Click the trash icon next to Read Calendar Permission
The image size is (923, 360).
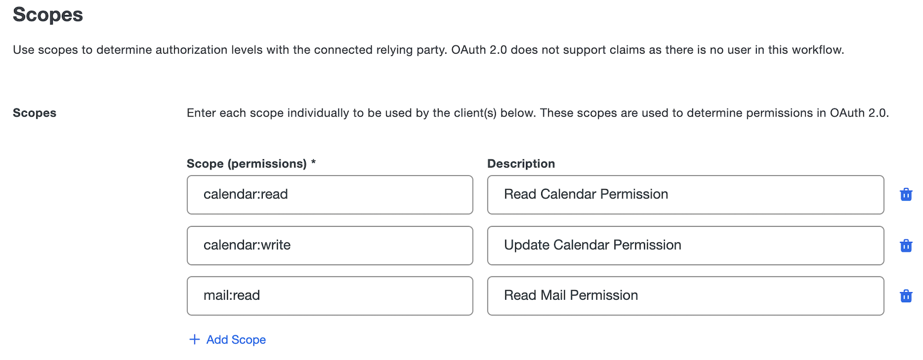click(906, 194)
